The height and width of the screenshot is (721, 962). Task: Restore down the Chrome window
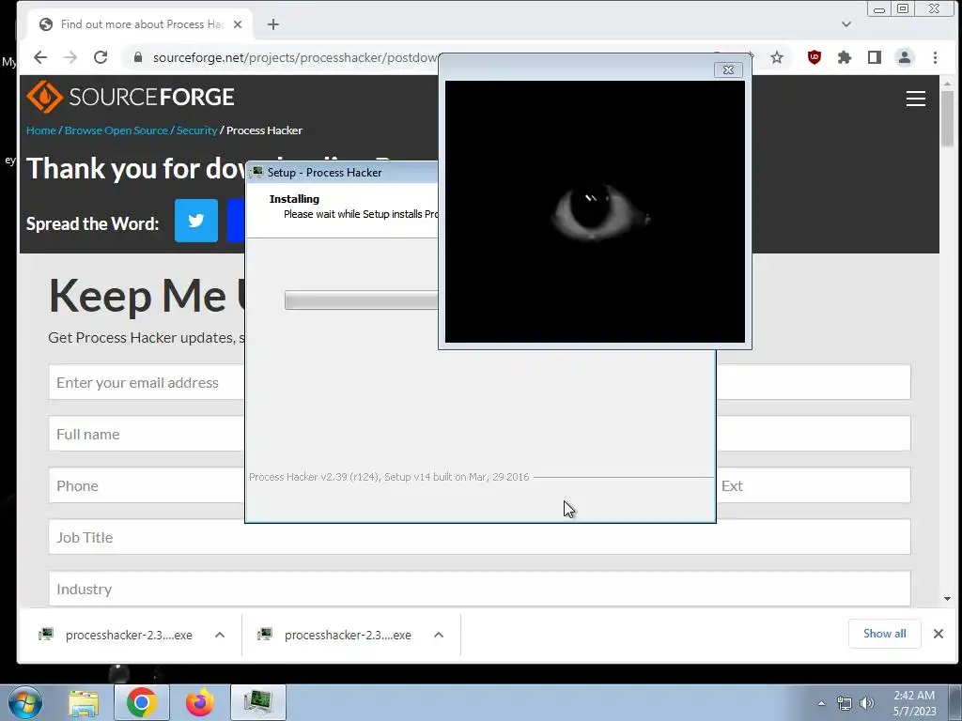(903, 8)
